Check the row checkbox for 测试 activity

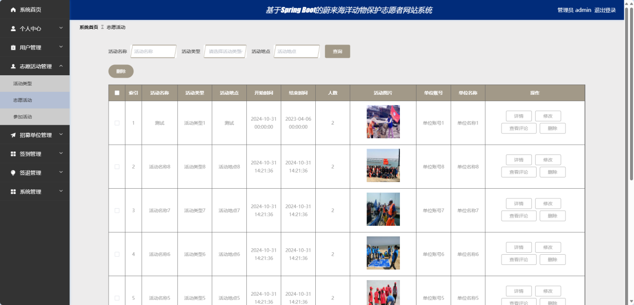117,123
